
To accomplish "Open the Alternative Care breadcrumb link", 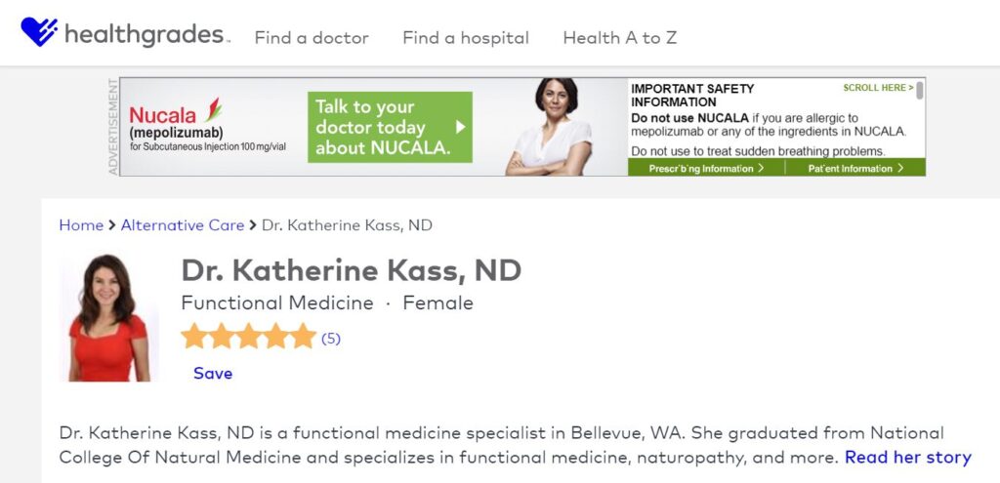I will coord(183,225).
